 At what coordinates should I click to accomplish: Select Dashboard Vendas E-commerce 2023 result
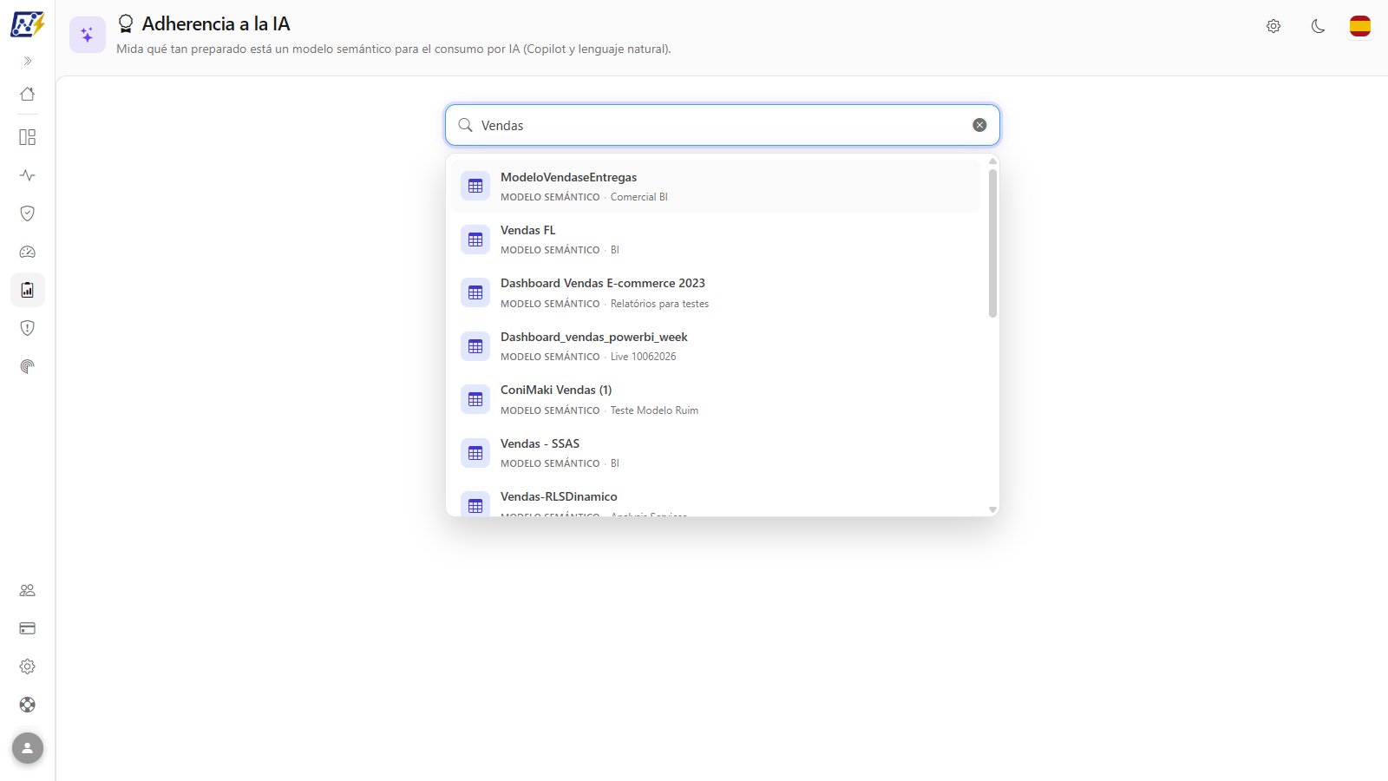pos(716,292)
